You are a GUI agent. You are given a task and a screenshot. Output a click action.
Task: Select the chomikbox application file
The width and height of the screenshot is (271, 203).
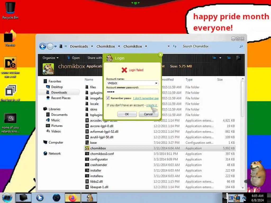159,148
